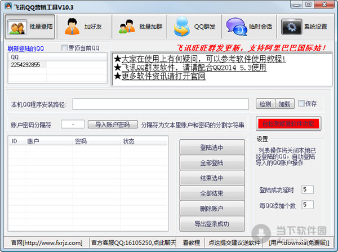Image resolution: width=338 pixels, height=252 pixels.
Task: Enable the 置顶当前QQ checkbox
Action: 64,48
